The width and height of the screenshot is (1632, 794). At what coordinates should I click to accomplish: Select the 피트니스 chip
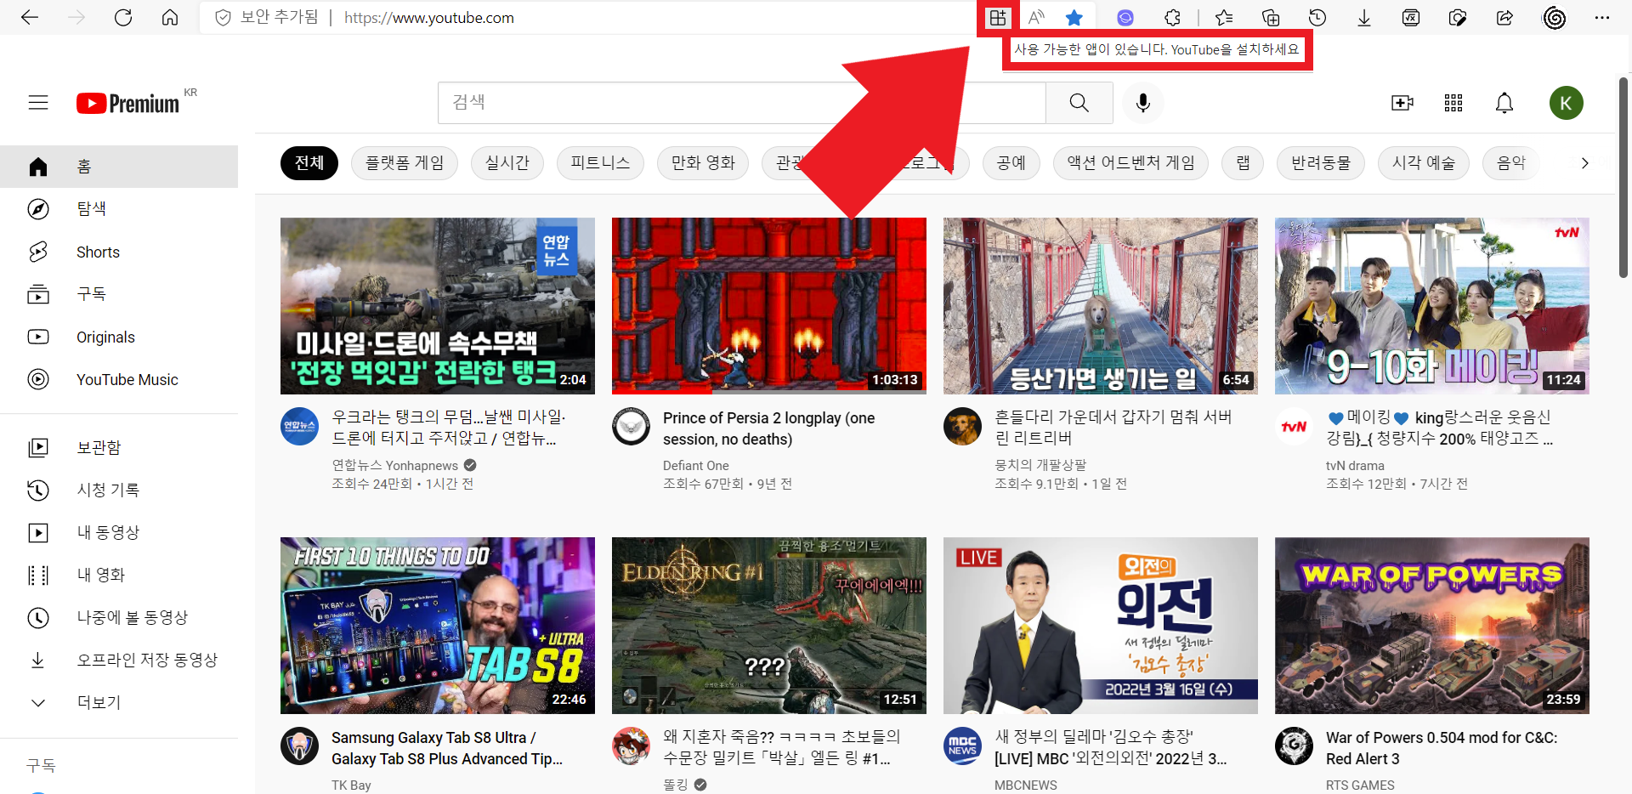click(x=600, y=163)
